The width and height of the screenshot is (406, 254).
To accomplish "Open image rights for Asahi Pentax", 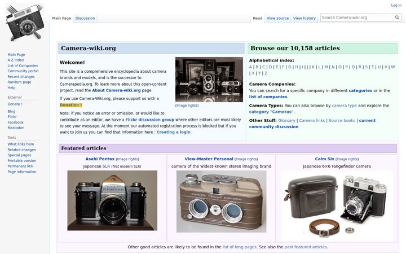I will pyautogui.click(x=127, y=159).
